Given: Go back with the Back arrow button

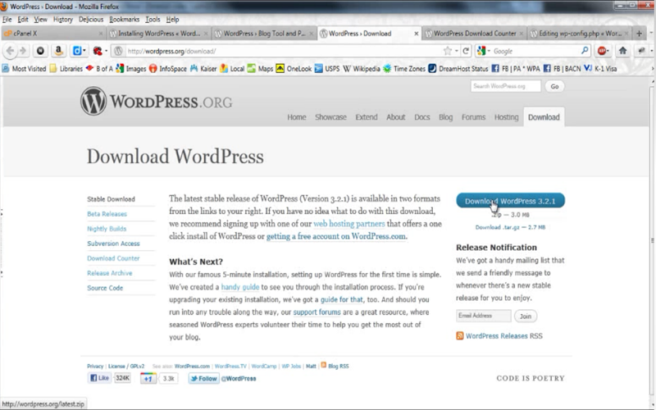Looking at the screenshot, I should click(x=10, y=51).
